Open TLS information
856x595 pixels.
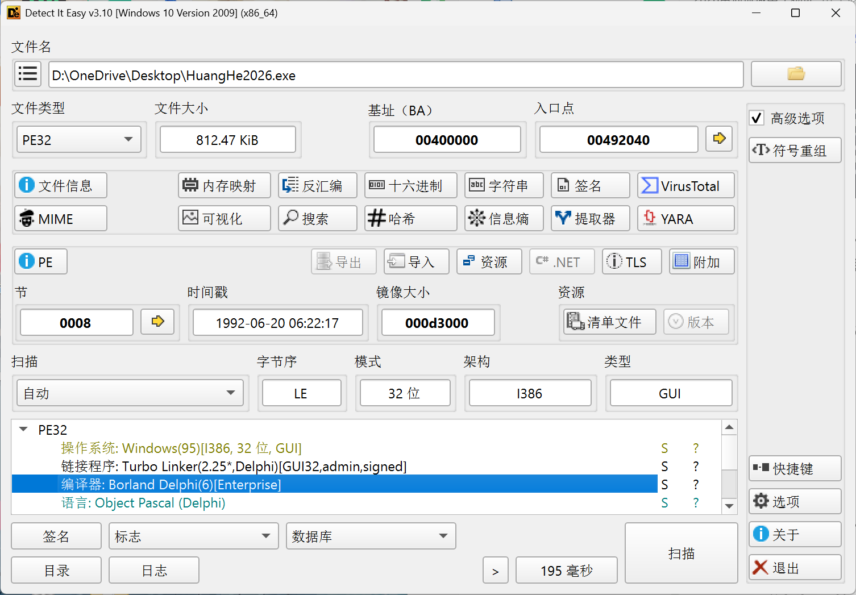pos(632,261)
